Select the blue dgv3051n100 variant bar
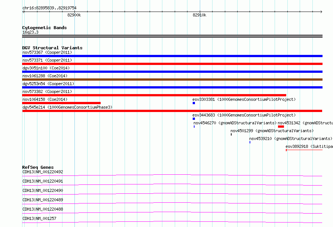The height and width of the screenshot is (227, 333). pyautogui.click(x=172, y=72)
